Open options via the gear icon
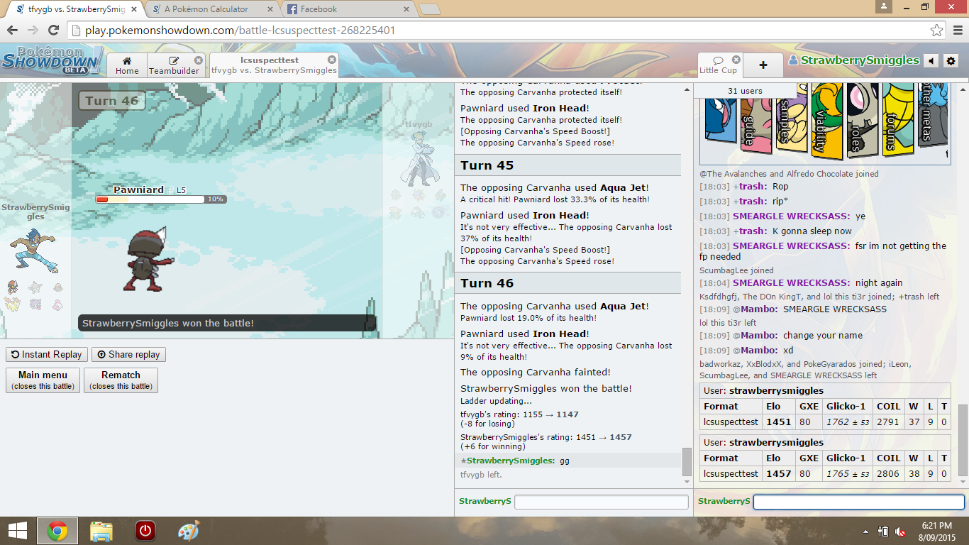The width and height of the screenshot is (969, 545). (x=951, y=61)
